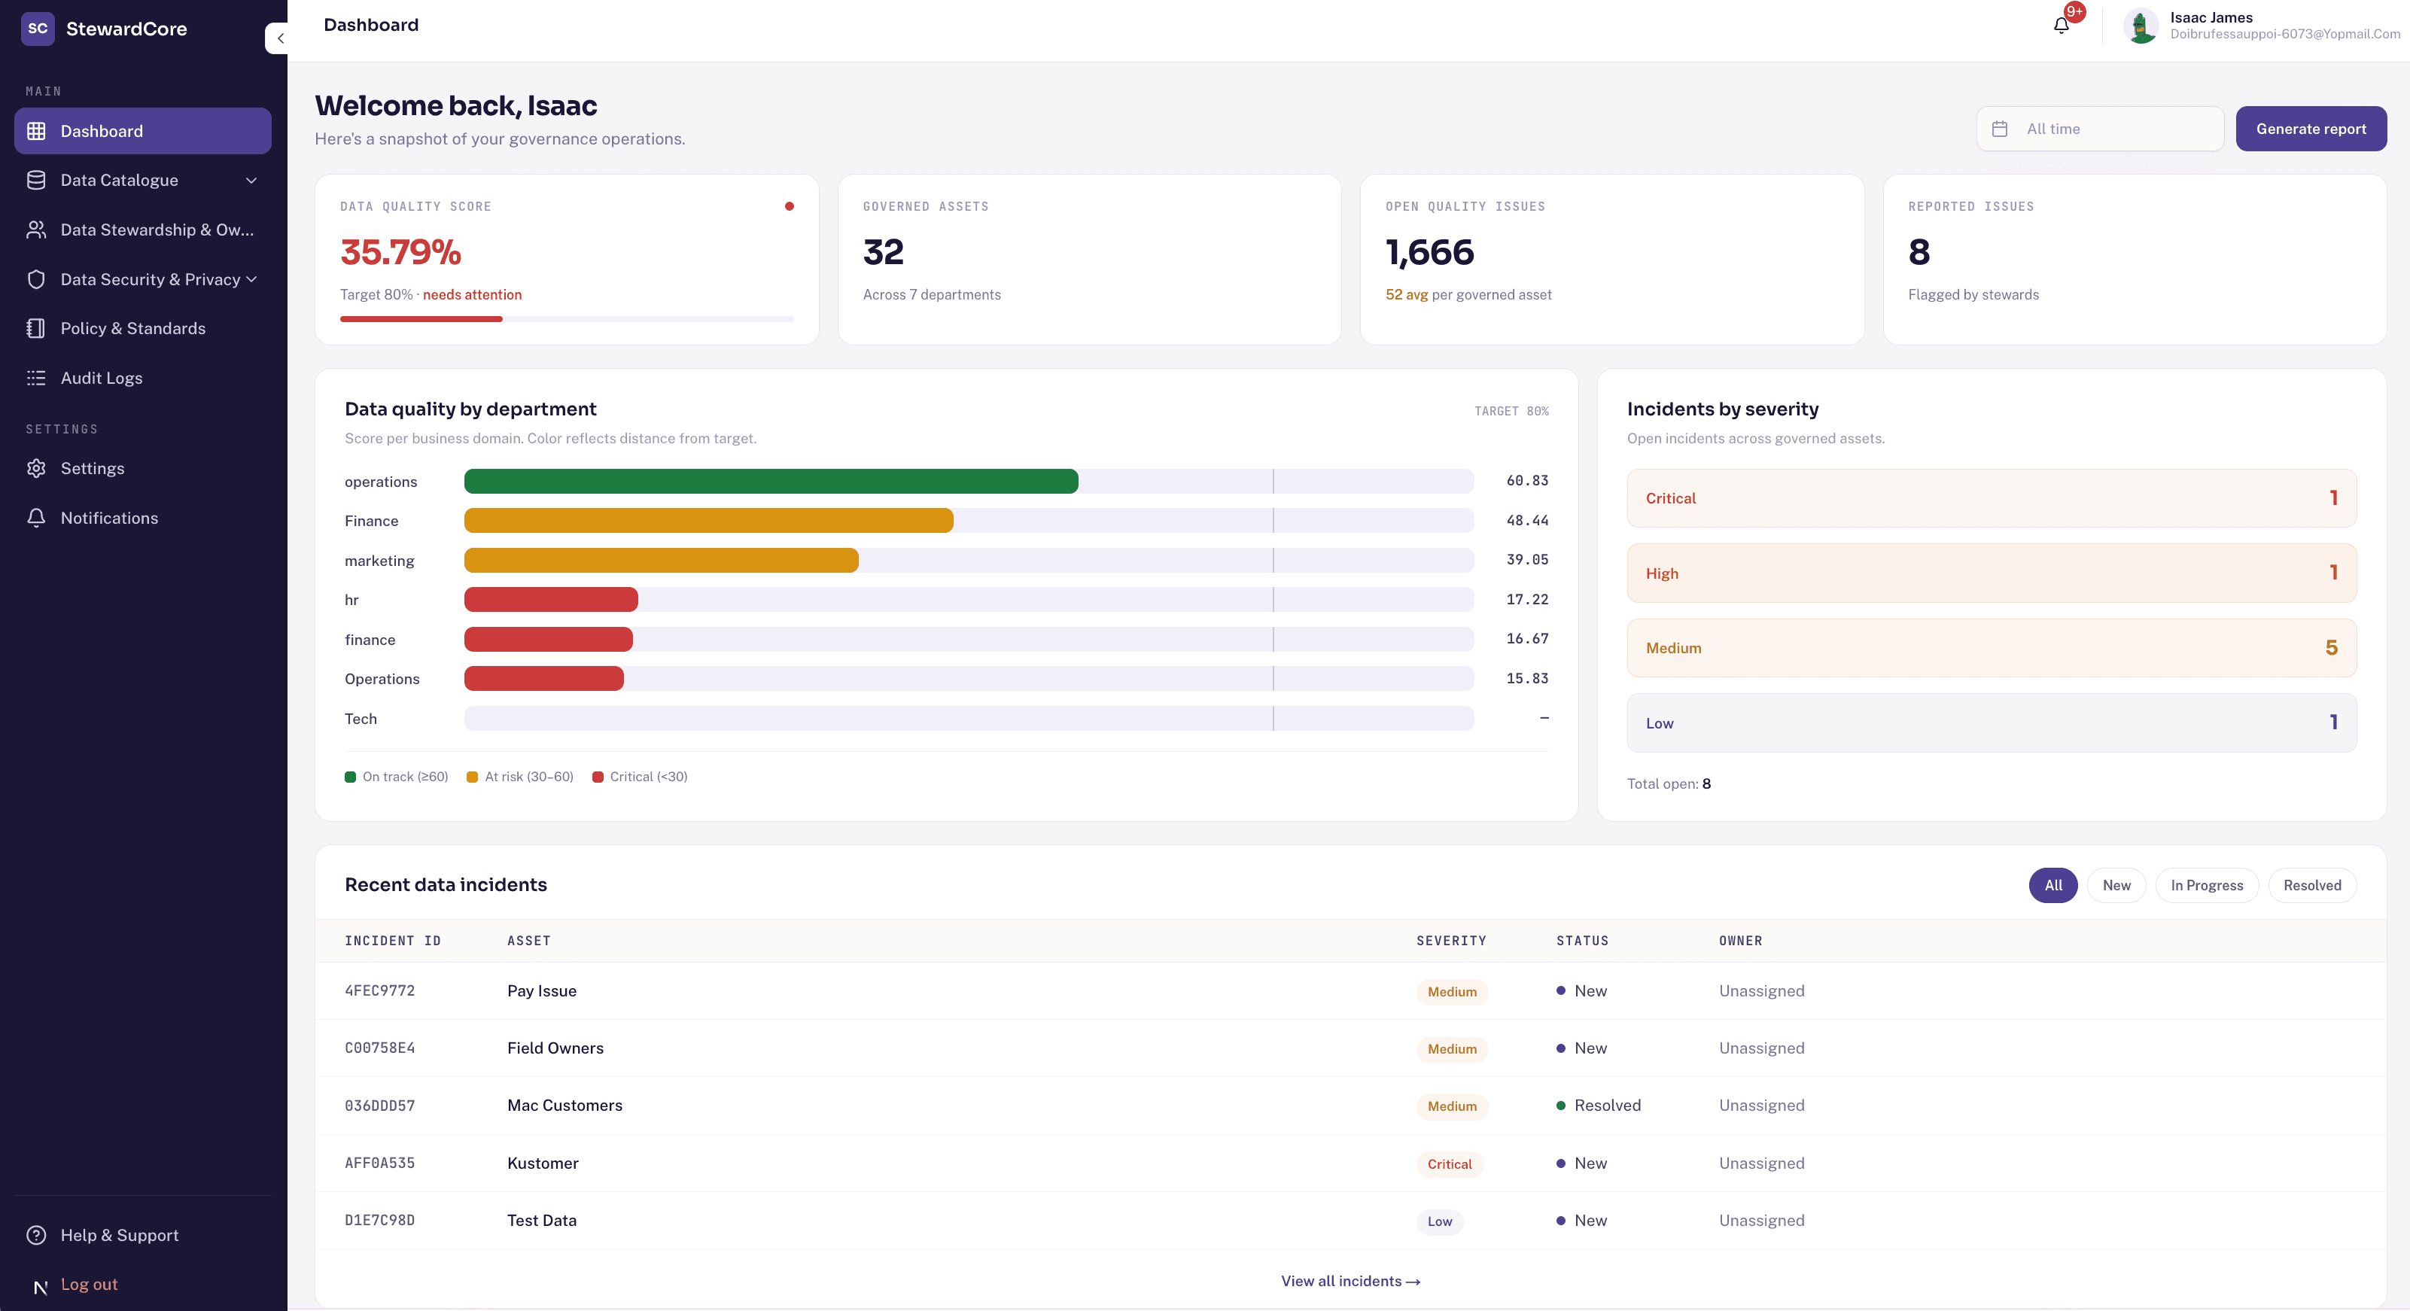
Task: Open Notifications settings in the sidebar
Action: point(143,519)
